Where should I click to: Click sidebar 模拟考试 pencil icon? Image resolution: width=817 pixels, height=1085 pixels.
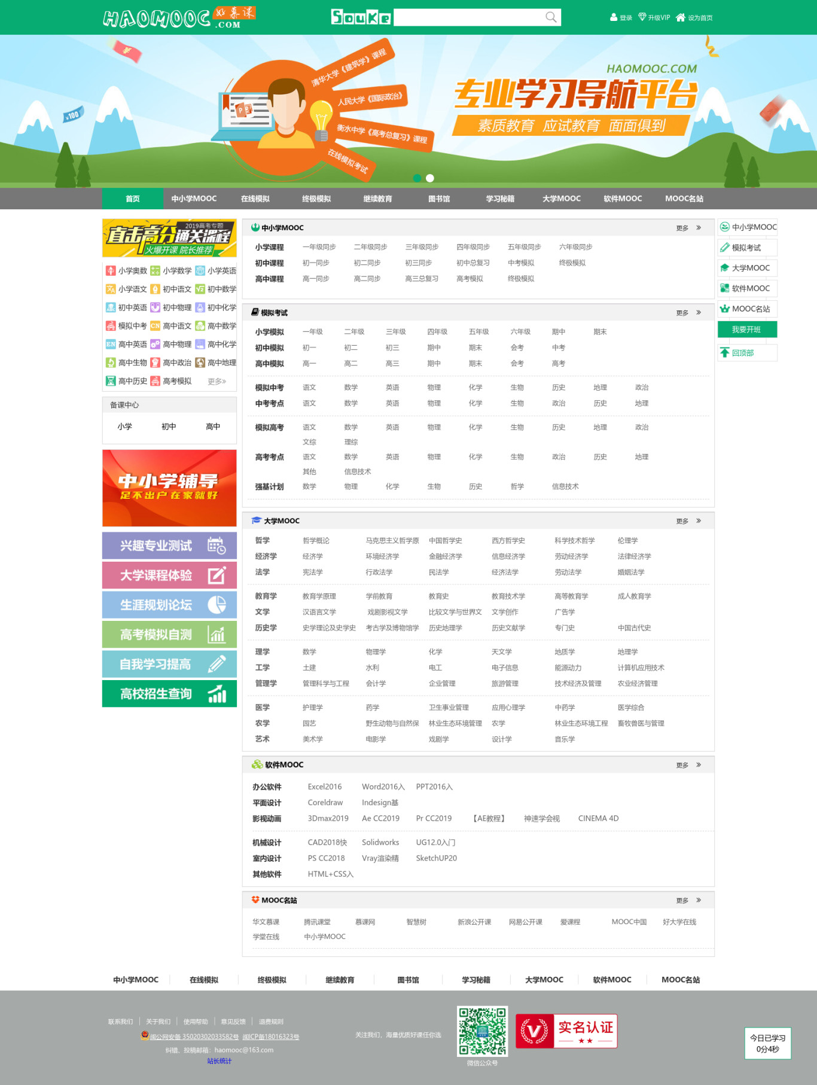[x=725, y=248]
